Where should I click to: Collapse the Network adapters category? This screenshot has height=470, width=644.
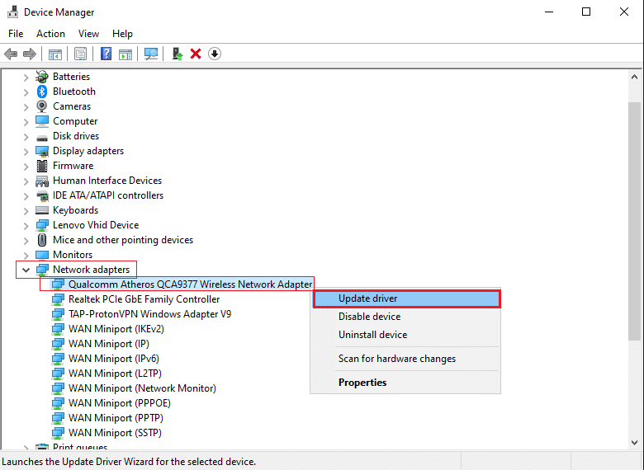click(26, 270)
